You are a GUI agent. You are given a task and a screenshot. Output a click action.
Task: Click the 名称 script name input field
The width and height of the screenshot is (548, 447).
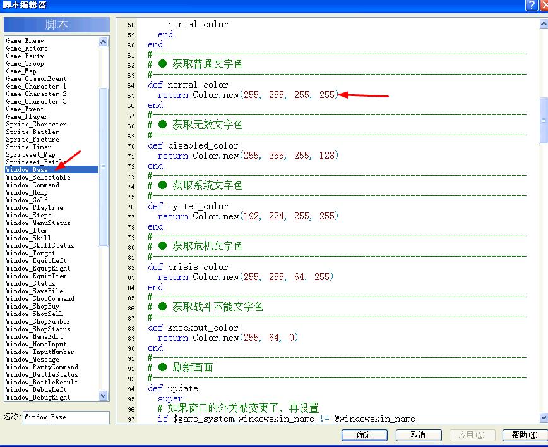point(66,417)
